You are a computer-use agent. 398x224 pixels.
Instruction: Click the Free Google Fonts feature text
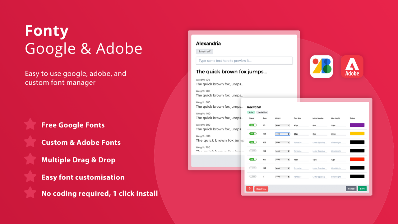click(x=73, y=125)
